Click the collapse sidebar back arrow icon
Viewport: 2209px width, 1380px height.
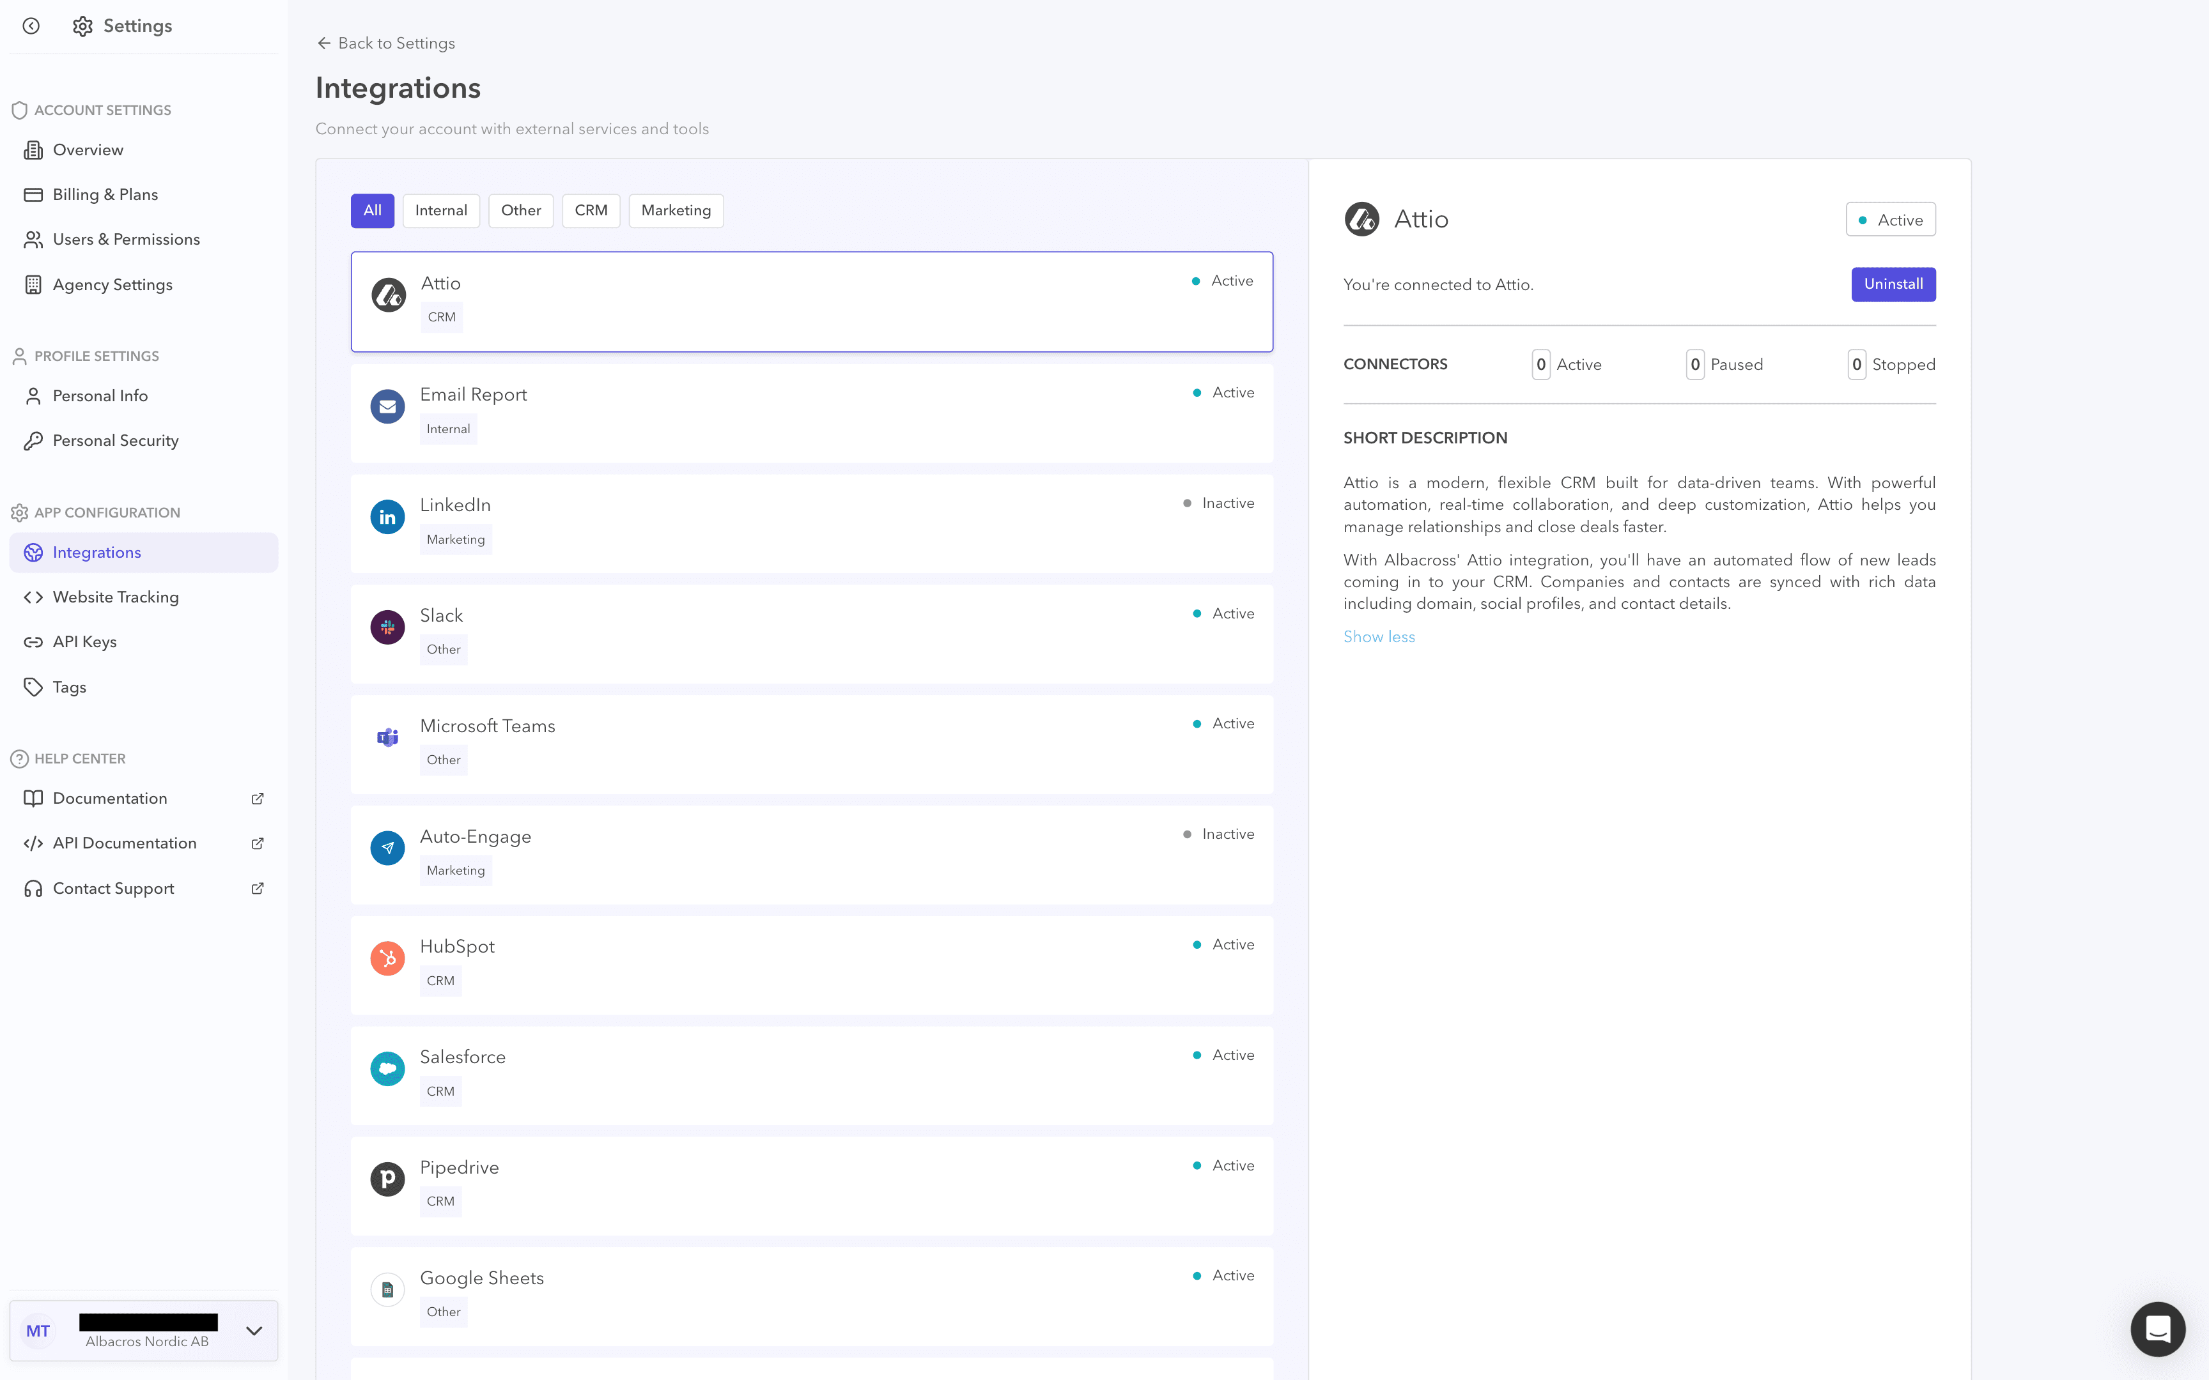point(31,26)
